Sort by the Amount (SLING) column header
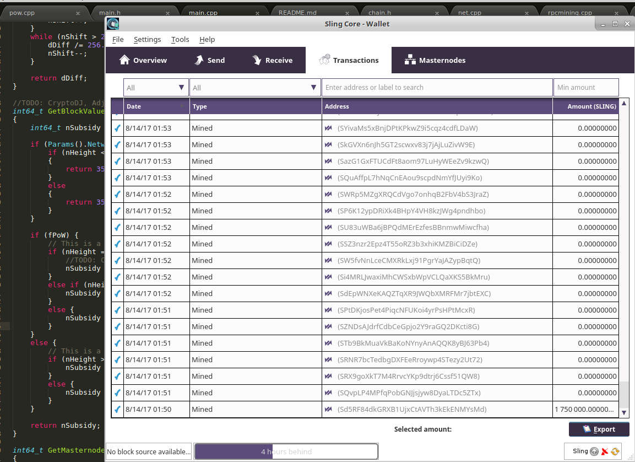 [x=585, y=106]
